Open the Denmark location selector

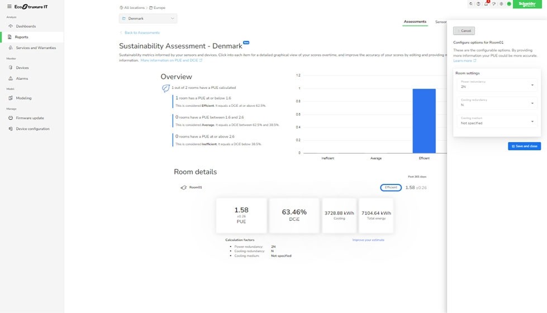point(148,18)
